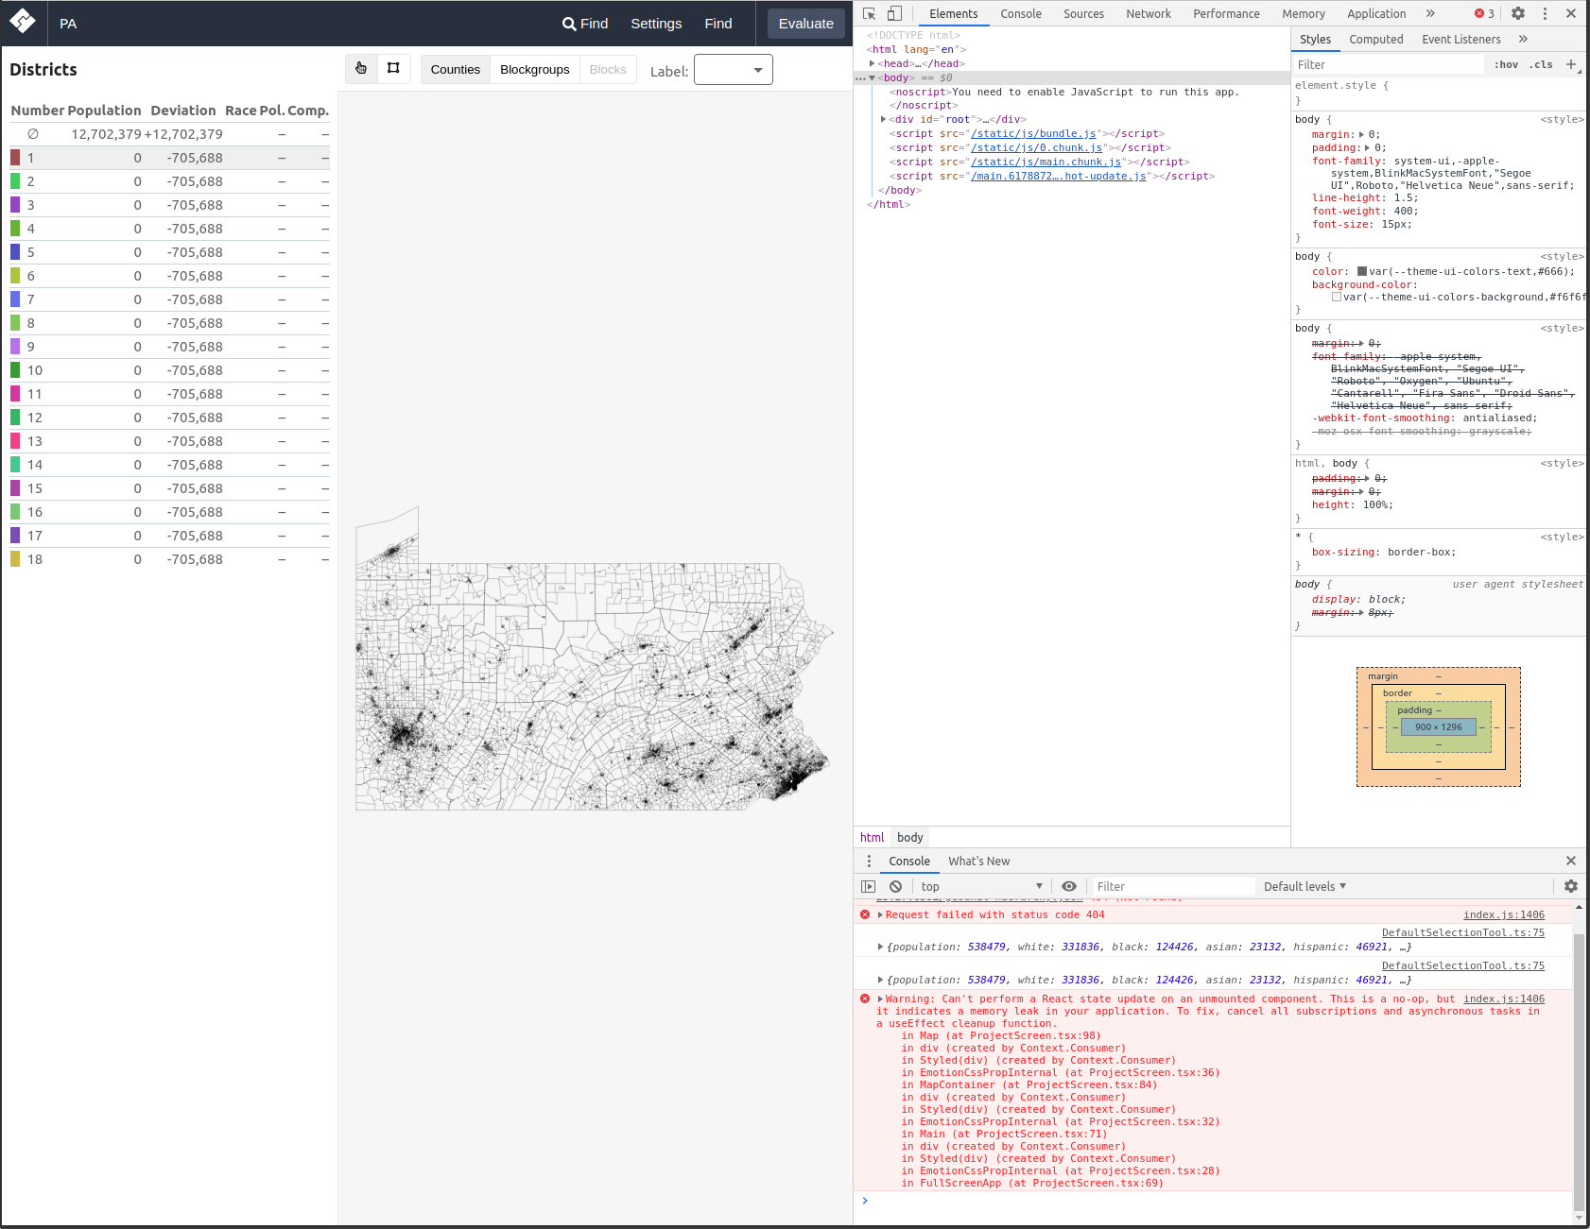Open the Computed styles tab
Screen dimensions: 1590x1229
pos(1376,39)
